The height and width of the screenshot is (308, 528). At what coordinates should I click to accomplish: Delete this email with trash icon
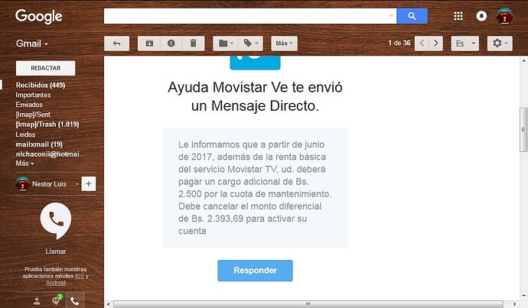click(x=194, y=44)
